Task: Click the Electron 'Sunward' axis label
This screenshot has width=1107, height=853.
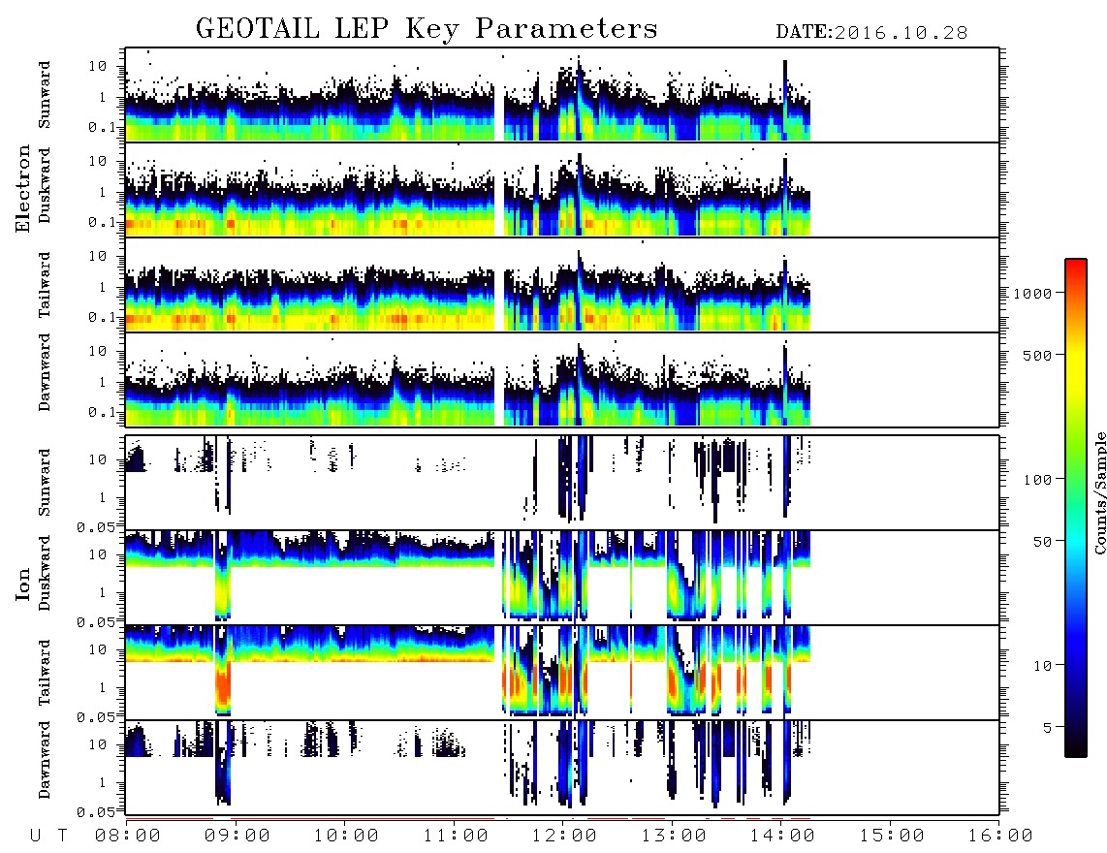Action: [x=45, y=95]
